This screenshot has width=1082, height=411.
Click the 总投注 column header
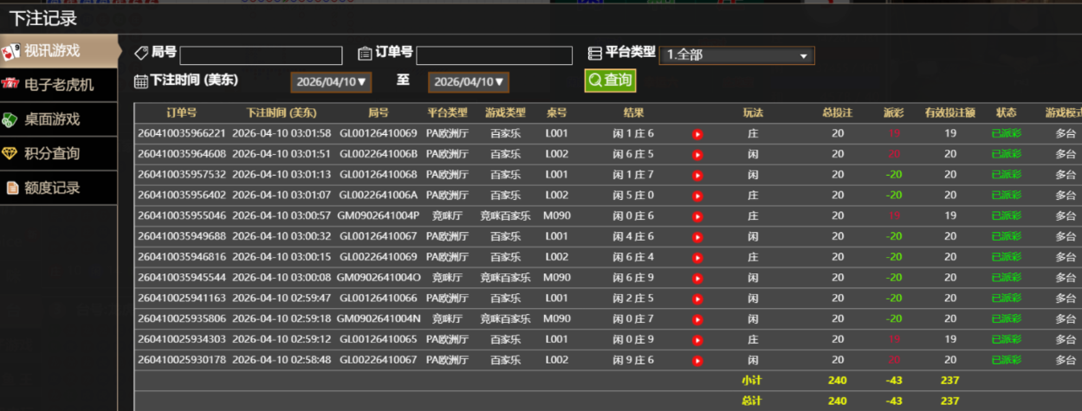(x=838, y=112)
